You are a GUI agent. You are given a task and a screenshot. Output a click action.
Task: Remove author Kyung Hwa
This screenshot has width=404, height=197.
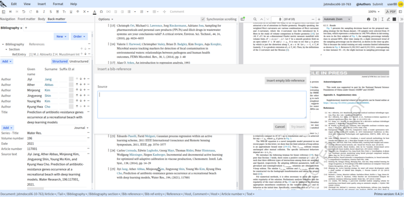(x=88, y=107)
